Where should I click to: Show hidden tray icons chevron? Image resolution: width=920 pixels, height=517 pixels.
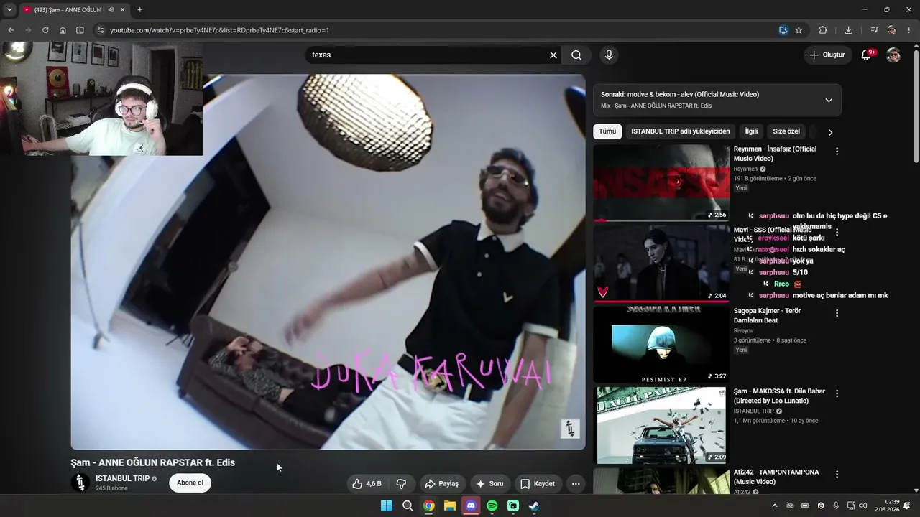pyautogui.click(x=774, y=506)
